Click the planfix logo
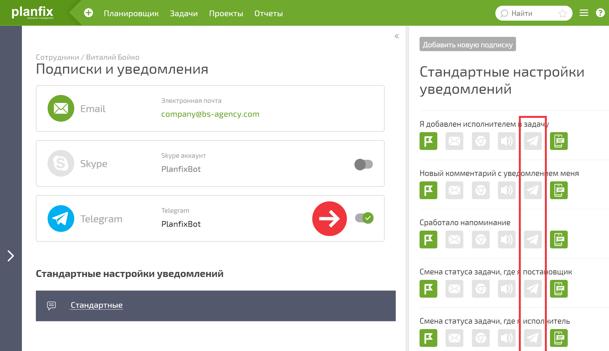 click(32, 12)
